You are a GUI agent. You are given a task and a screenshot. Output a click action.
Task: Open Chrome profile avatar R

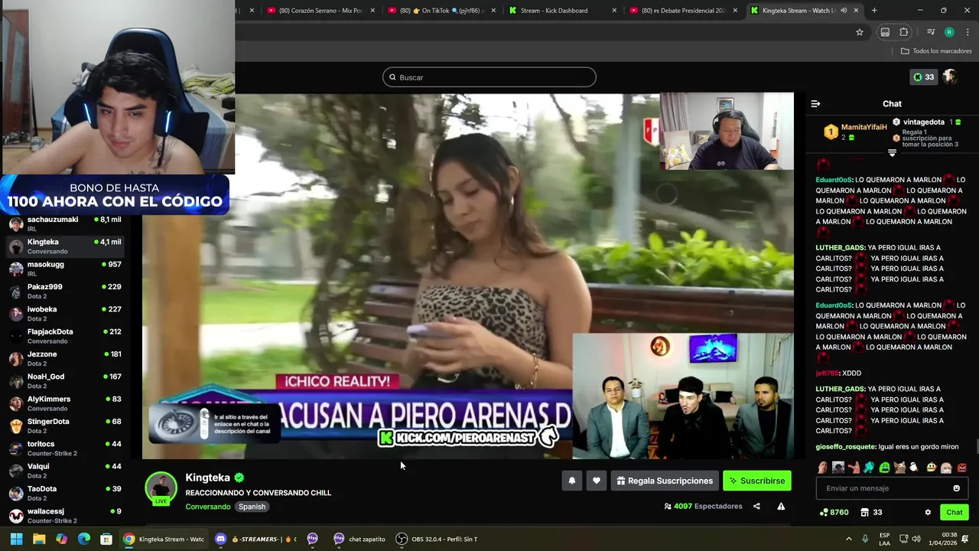click(949, 32)
